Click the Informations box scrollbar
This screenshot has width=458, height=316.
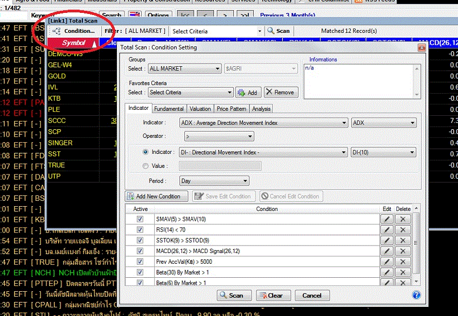pyautogui.click(x=417, y=81)
